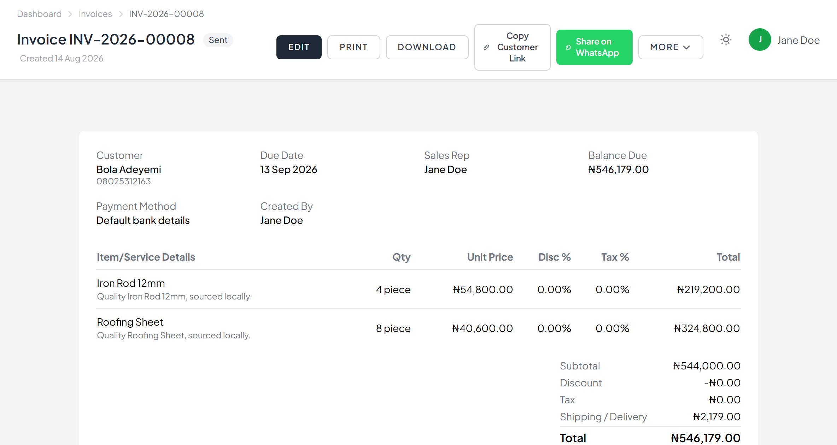Click the link icon in Copy Customer Link
The height and width of the screenshot is (445, 837).
point(486,47)
